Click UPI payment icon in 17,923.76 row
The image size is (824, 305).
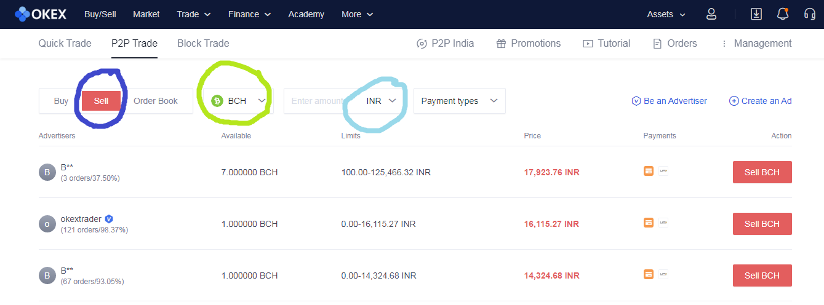[x=663, y=171]
